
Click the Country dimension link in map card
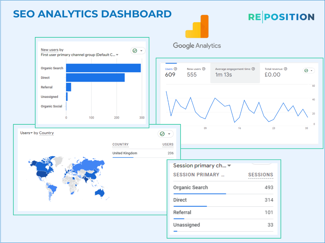46,133
